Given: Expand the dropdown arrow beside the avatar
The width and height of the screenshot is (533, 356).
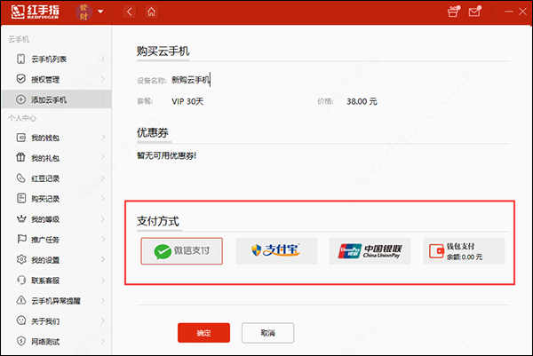Looking at the screenshot, I should [100, 12].
